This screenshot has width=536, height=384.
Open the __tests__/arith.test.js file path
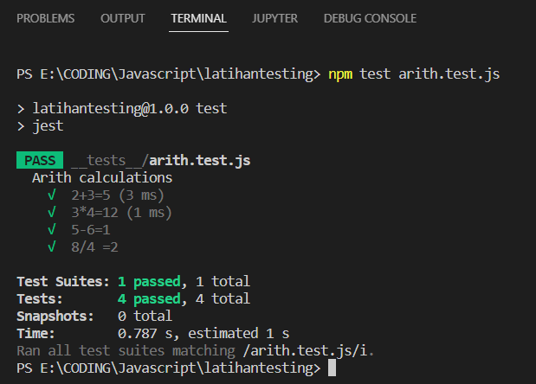click(161, 160)
